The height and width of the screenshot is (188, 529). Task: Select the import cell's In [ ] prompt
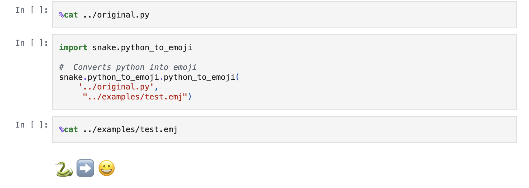(x=32, y=43)
